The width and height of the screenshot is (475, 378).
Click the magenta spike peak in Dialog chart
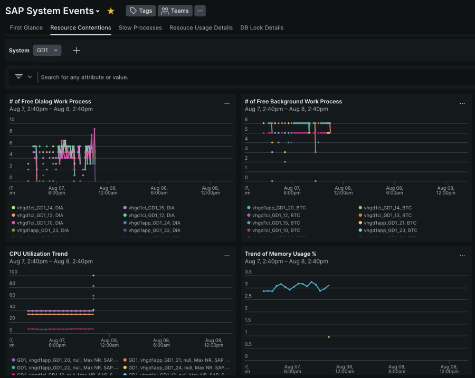[94, 129]
